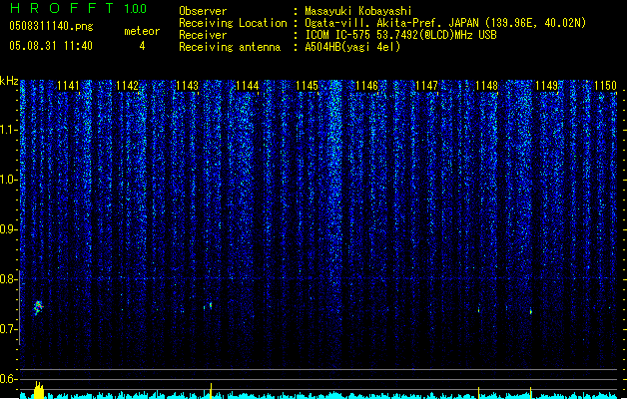
Task: Click the 0.8 kHz axis tick label
Action: tap(8, 279)
